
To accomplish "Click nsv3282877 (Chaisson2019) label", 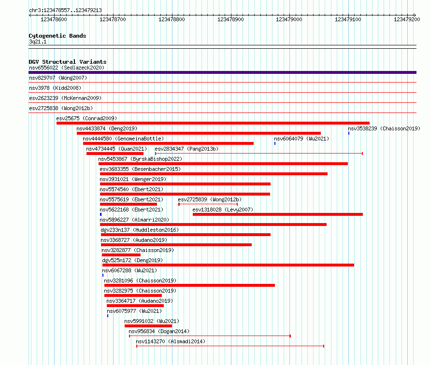I will point(138,250).
